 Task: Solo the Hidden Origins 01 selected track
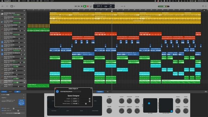click(6, 83)
